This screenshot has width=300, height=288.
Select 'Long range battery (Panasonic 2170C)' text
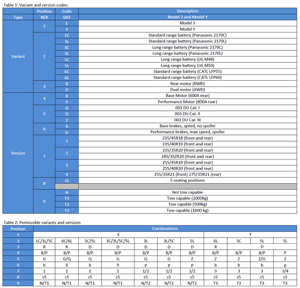187,47
